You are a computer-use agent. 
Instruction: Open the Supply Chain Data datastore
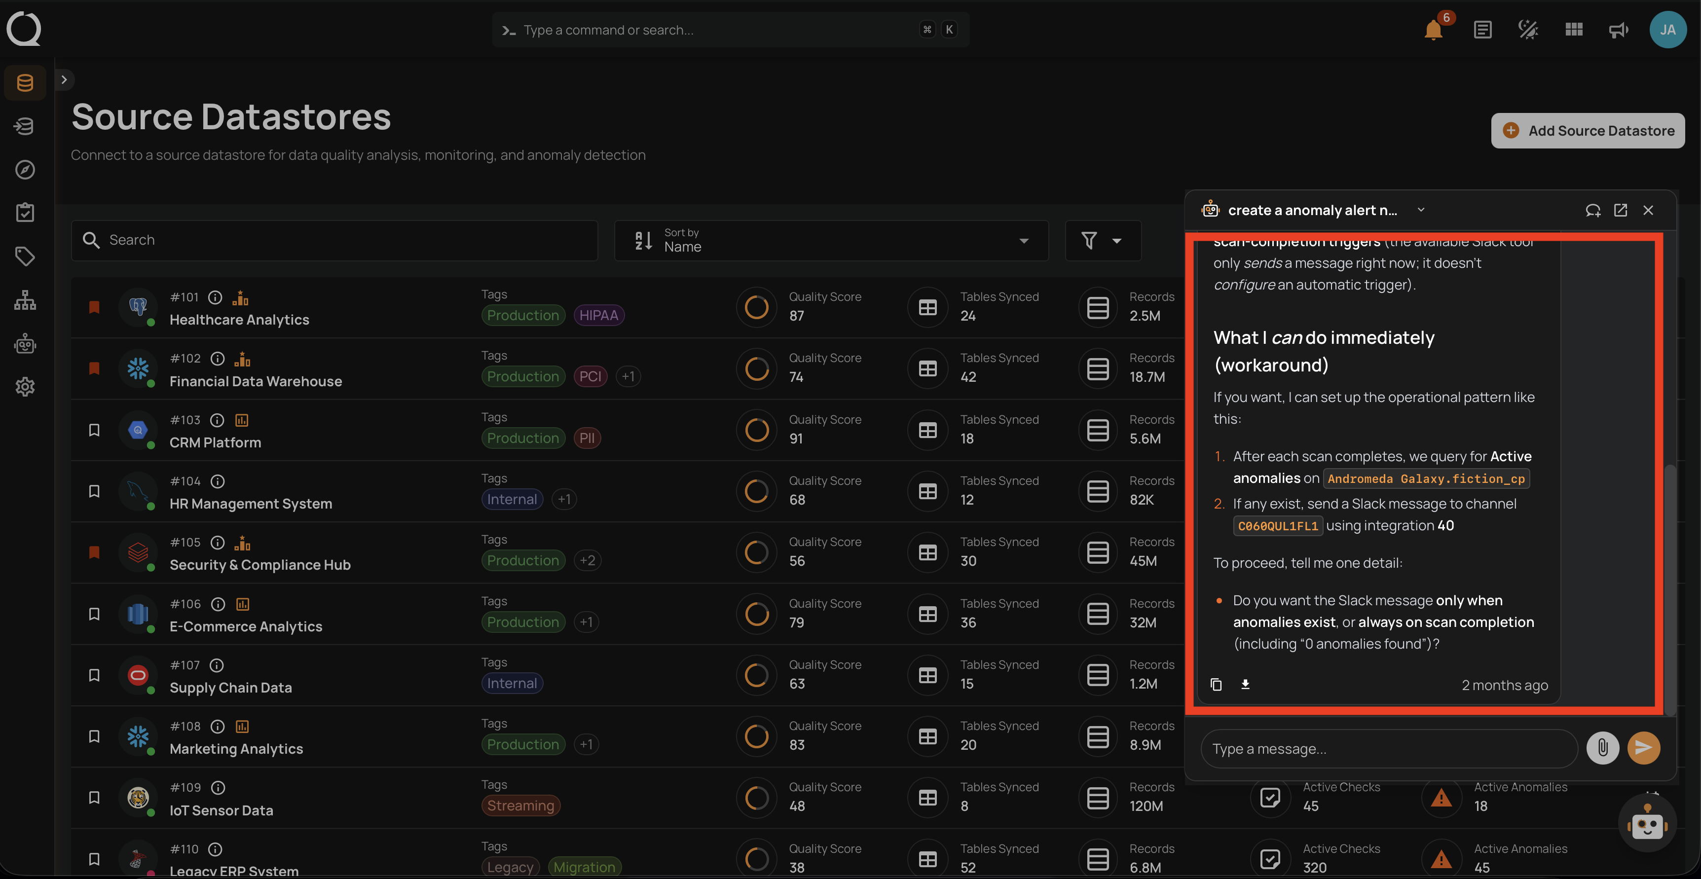point(230,688)
